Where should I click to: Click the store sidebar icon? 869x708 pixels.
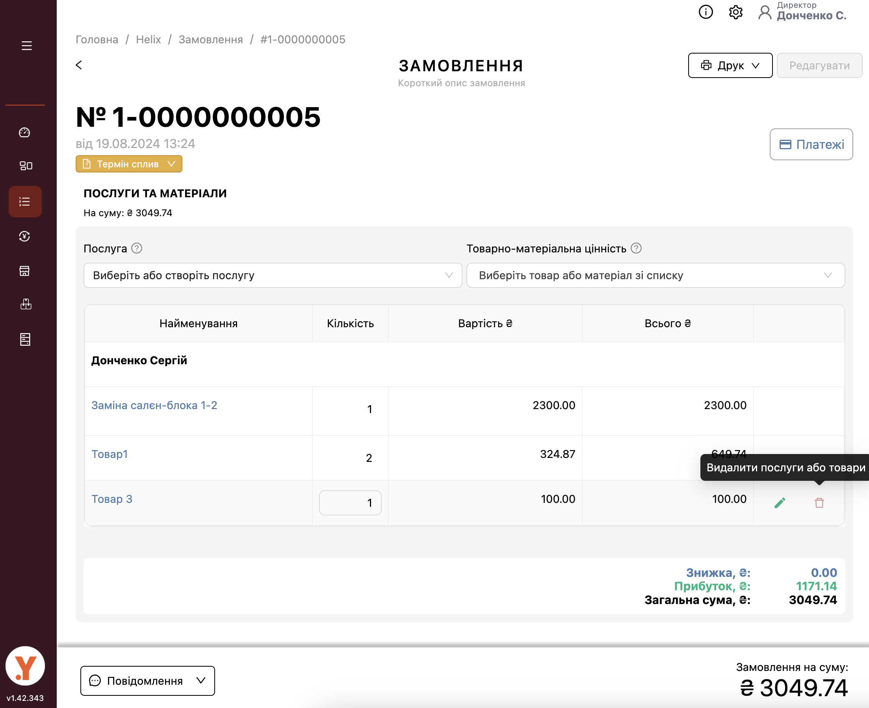pos(25,271)
